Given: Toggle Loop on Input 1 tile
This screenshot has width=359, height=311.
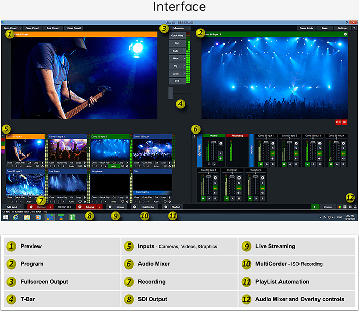Looking at the screenshot, I should 36,163.
